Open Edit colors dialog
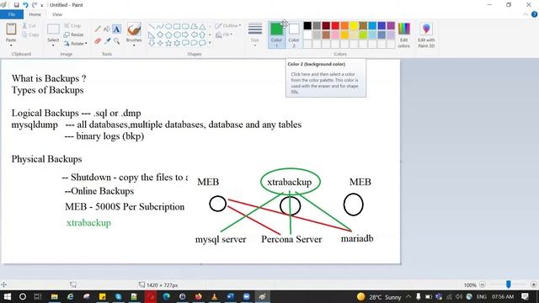The width and height of the screenshot is (539, 303). pyautogui.click(x=404, y=35)
